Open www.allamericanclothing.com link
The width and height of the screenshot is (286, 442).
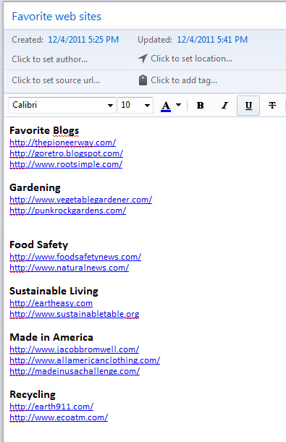(85, 360)
